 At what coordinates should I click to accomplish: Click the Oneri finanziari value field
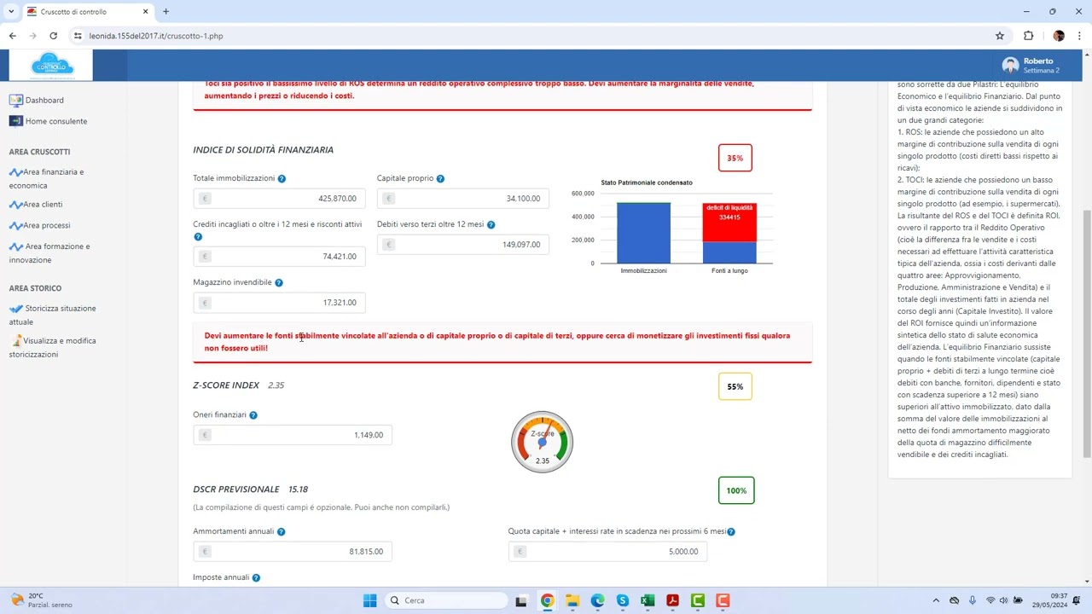click(x=293, y=435)
